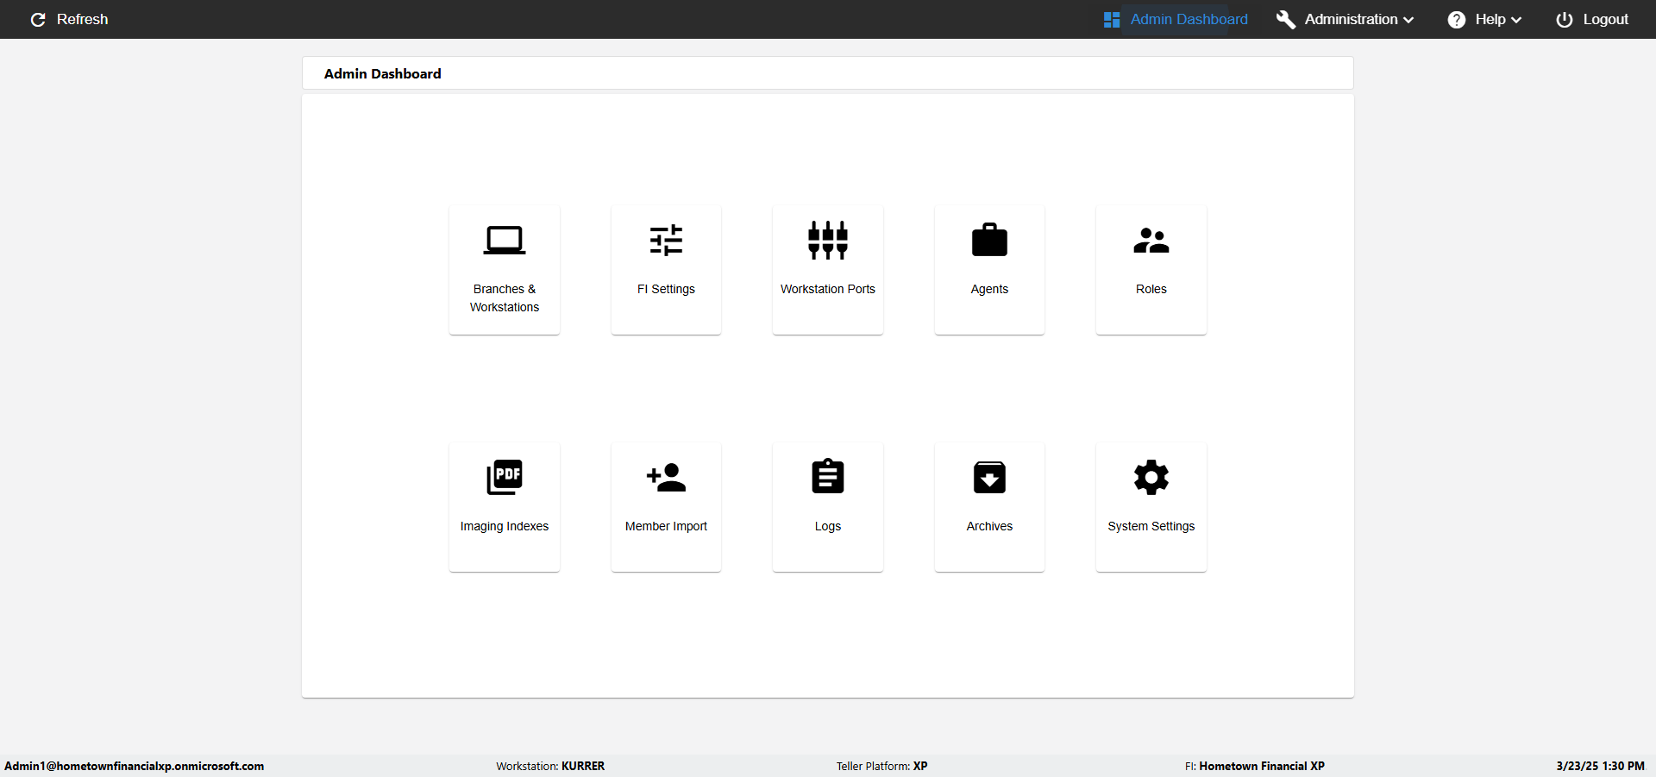Expand the Administration dropdown chevron
The image size is (1656, 777).
pos(1408,20)
